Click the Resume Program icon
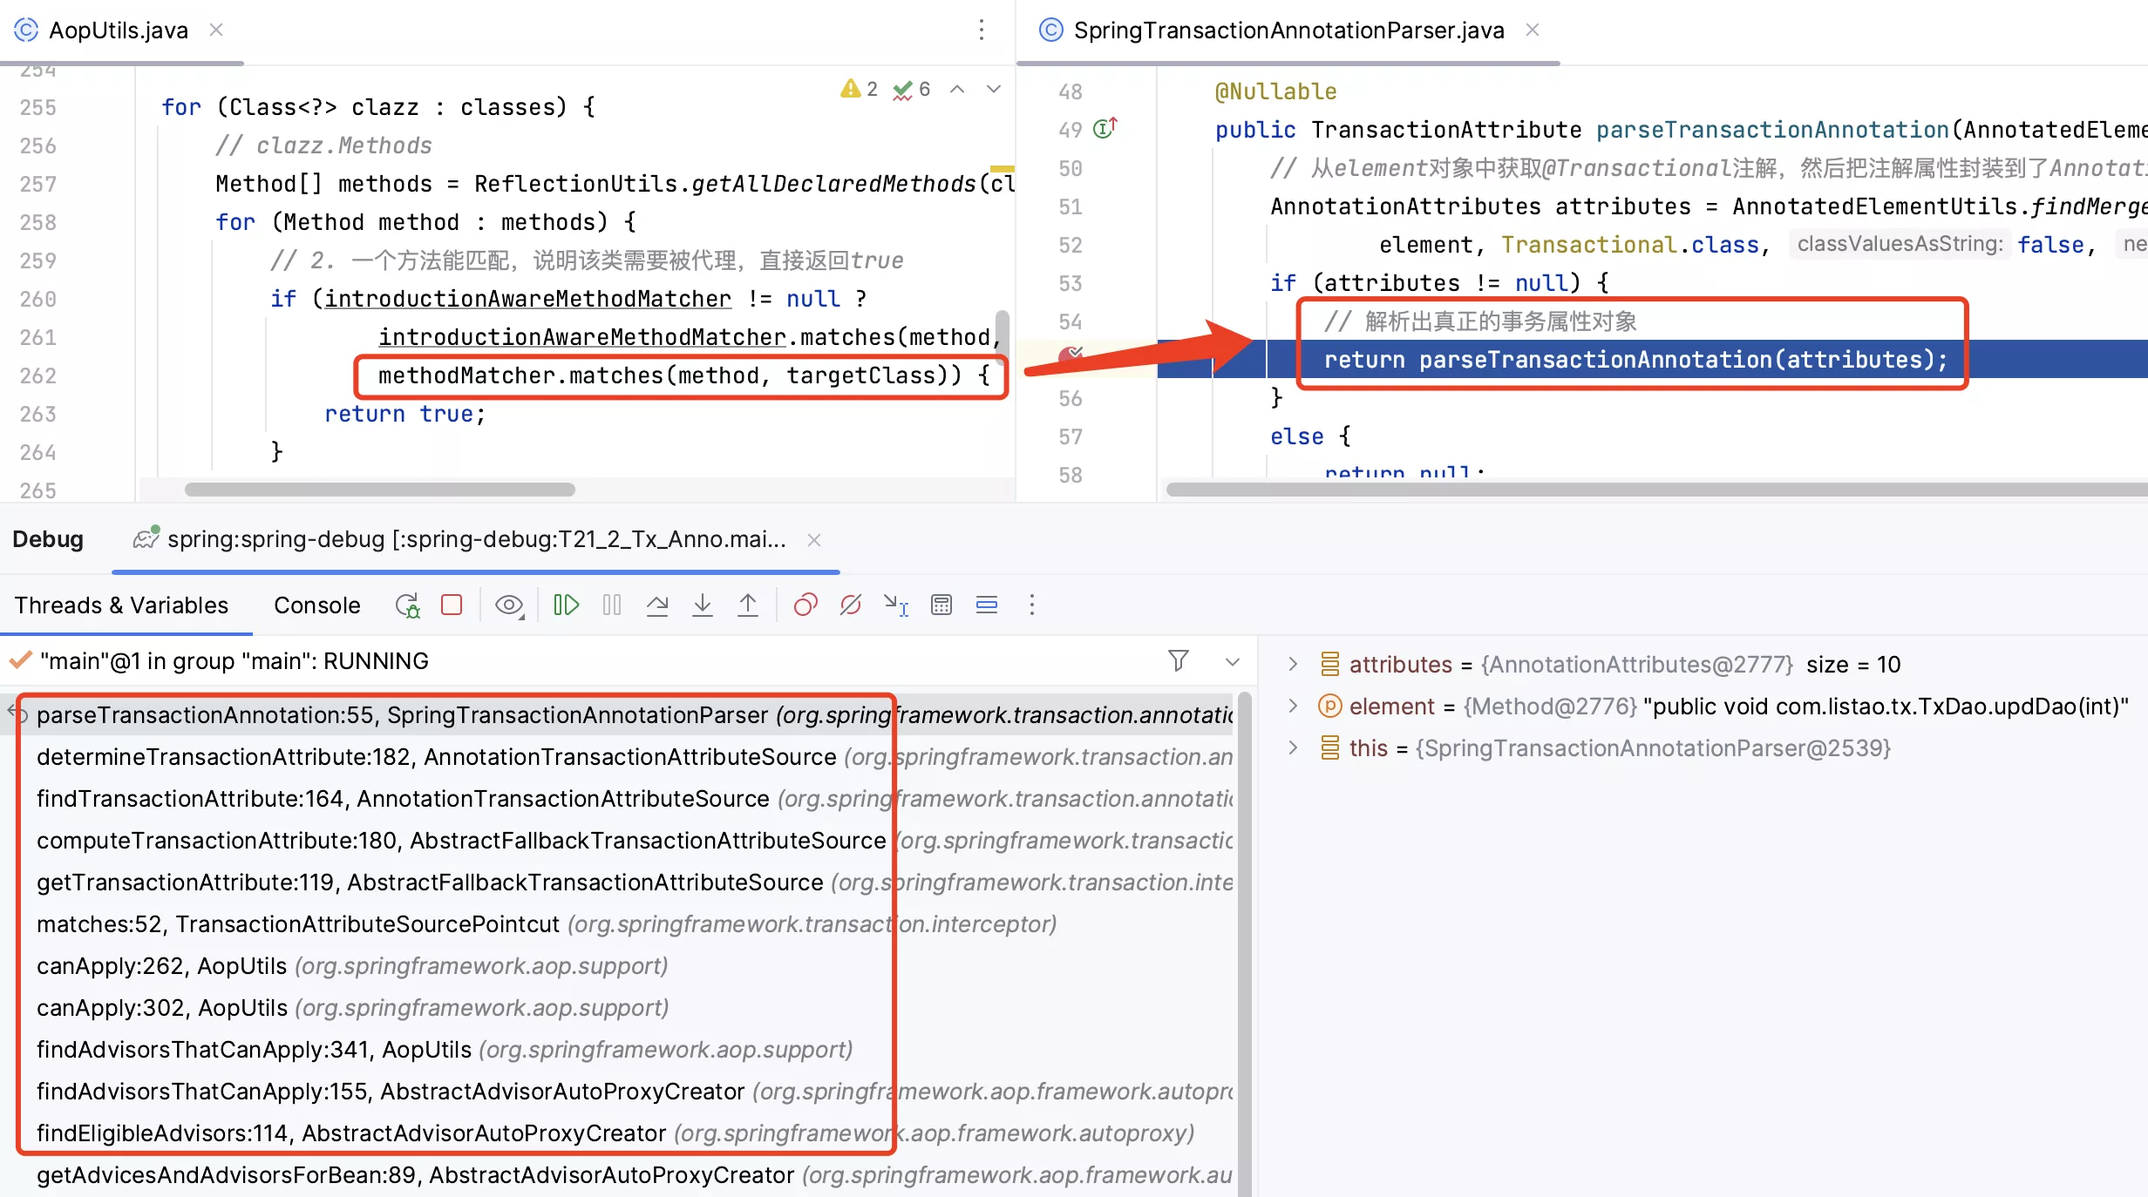 click(x=566, y=605)
